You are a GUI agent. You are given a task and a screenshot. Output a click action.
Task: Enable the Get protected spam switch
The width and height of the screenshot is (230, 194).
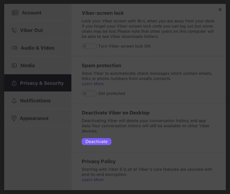click(x=89, y=94)
